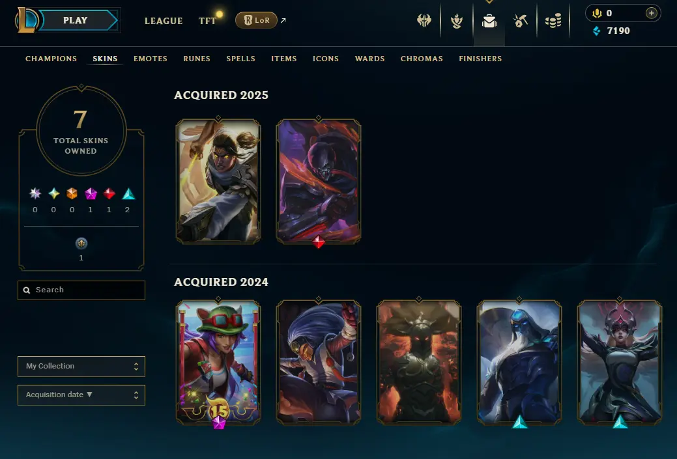Image resolution: width=677 pixels, height=459 pixels.
Task: Open the Loot crafting hammer icon
Action: point(521,21)
